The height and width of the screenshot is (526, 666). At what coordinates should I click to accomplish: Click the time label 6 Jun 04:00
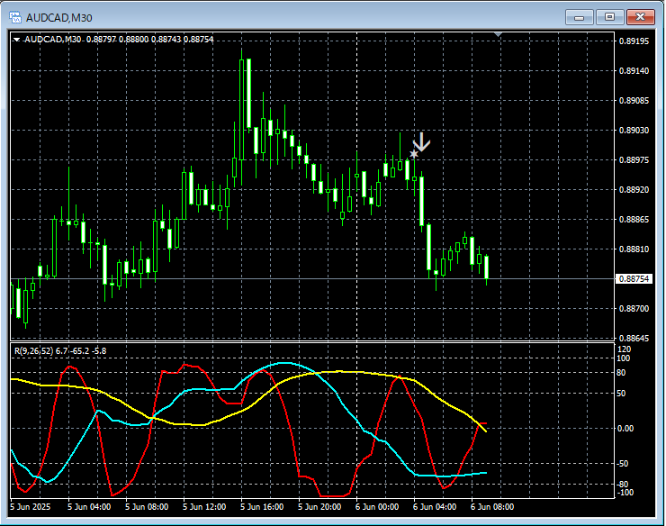[435, 507]
